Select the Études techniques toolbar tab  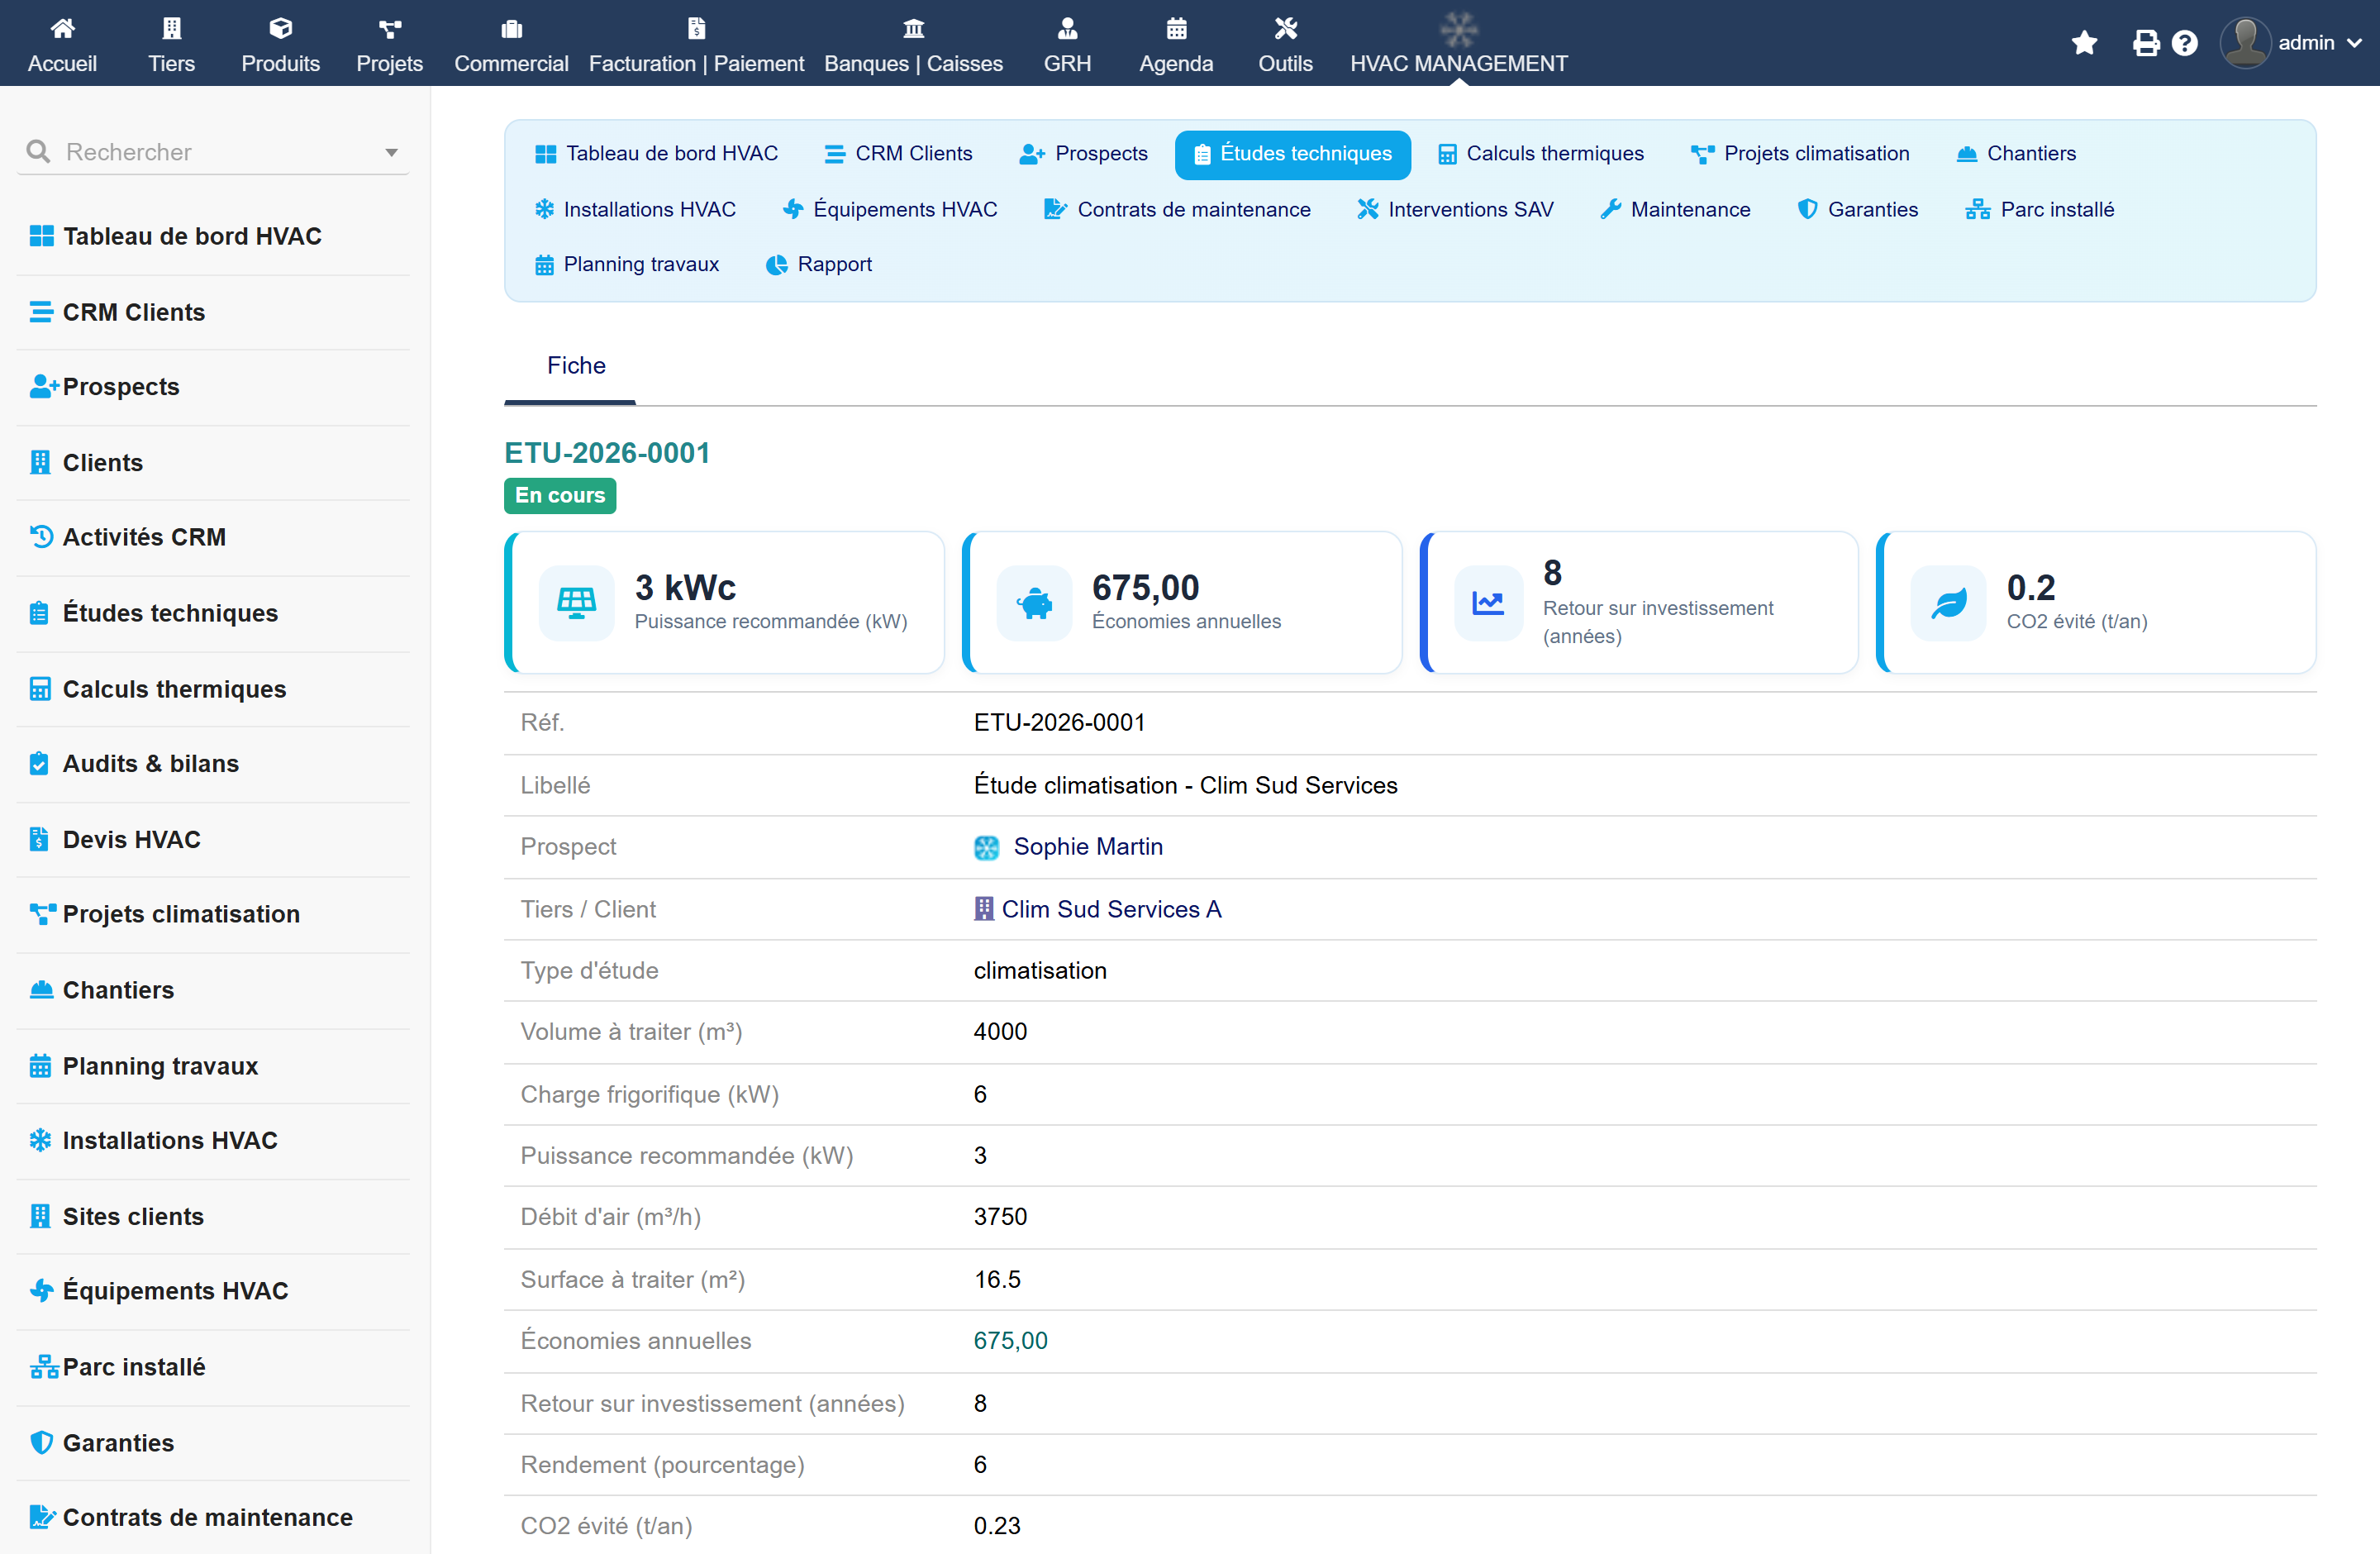tap(1293, 154)
